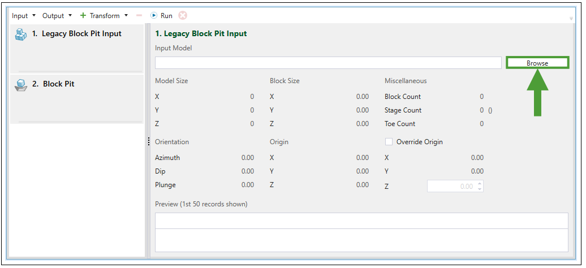586x268 pixels.
Task: Open the Input dropdown arrow
Action: [34, 15]
